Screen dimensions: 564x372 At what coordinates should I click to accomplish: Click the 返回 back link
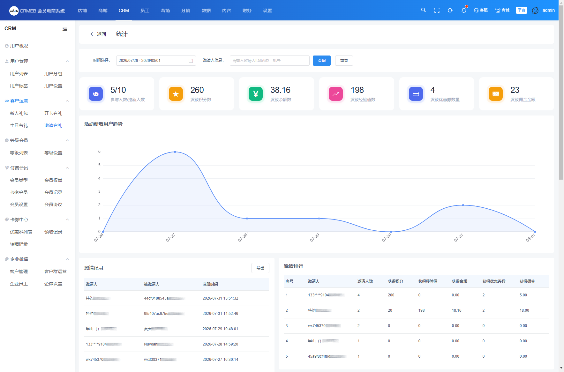click(102, 34)
